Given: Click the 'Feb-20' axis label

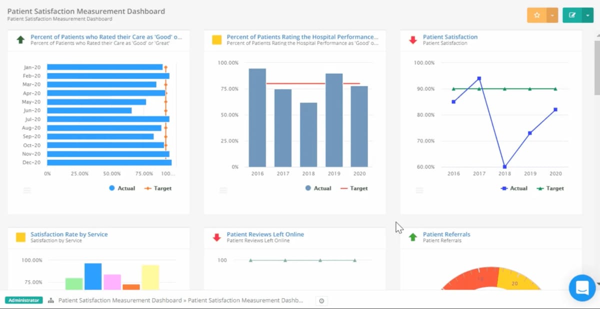Looking at the screenshot, I should coord(32,76).
